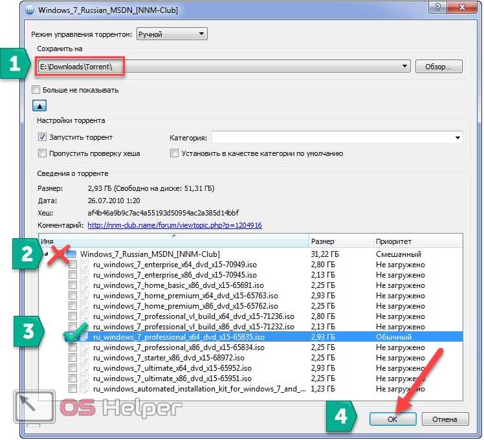The width and height of the screenshot is (484, 440).
Task: Open the save path dropdown arrow
Action: 404,66
